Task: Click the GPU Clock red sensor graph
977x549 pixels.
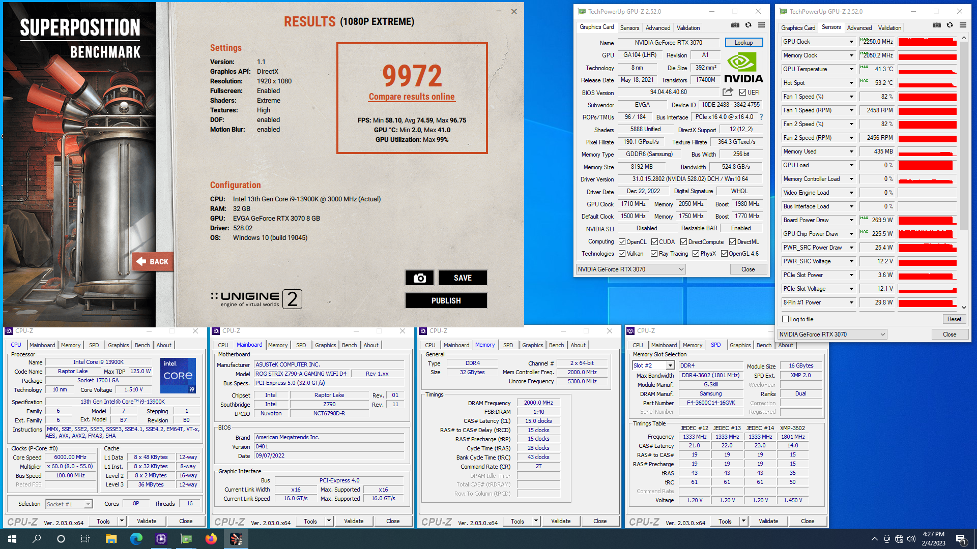Action: coord(927,42)
